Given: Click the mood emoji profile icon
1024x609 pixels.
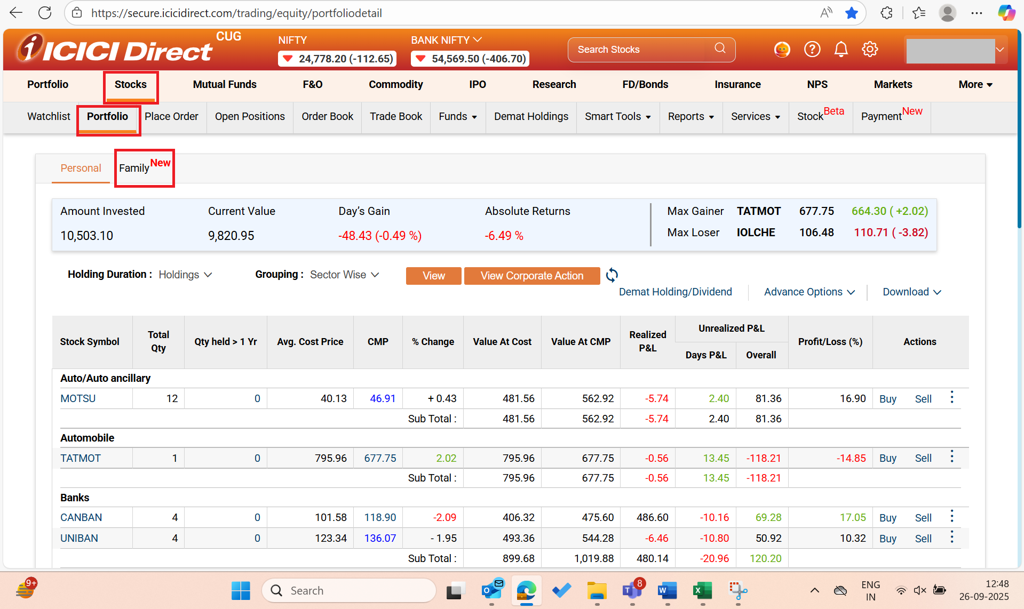Looking at the screenshot, I should click(x=782, y=49).
